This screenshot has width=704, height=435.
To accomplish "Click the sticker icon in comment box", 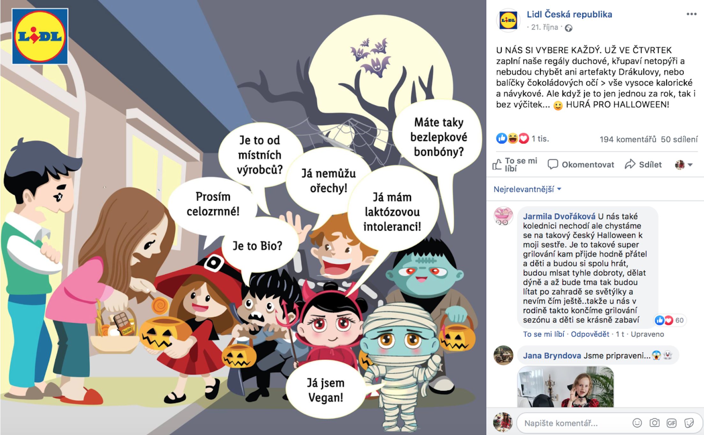I will tap(689, 423).
